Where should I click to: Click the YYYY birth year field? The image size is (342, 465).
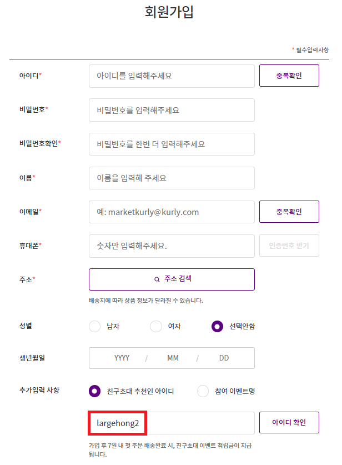[x=122, y=358]
